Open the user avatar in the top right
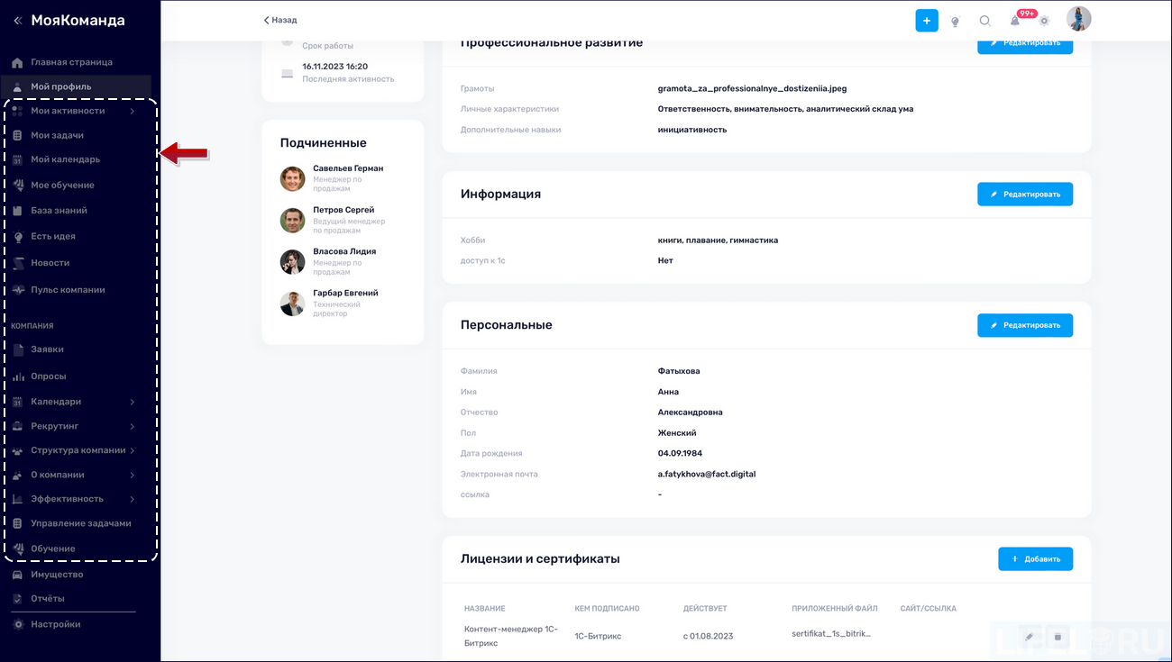Image resolution: width=1172 pixels, height=662 pixels. tap(1078, 18)
